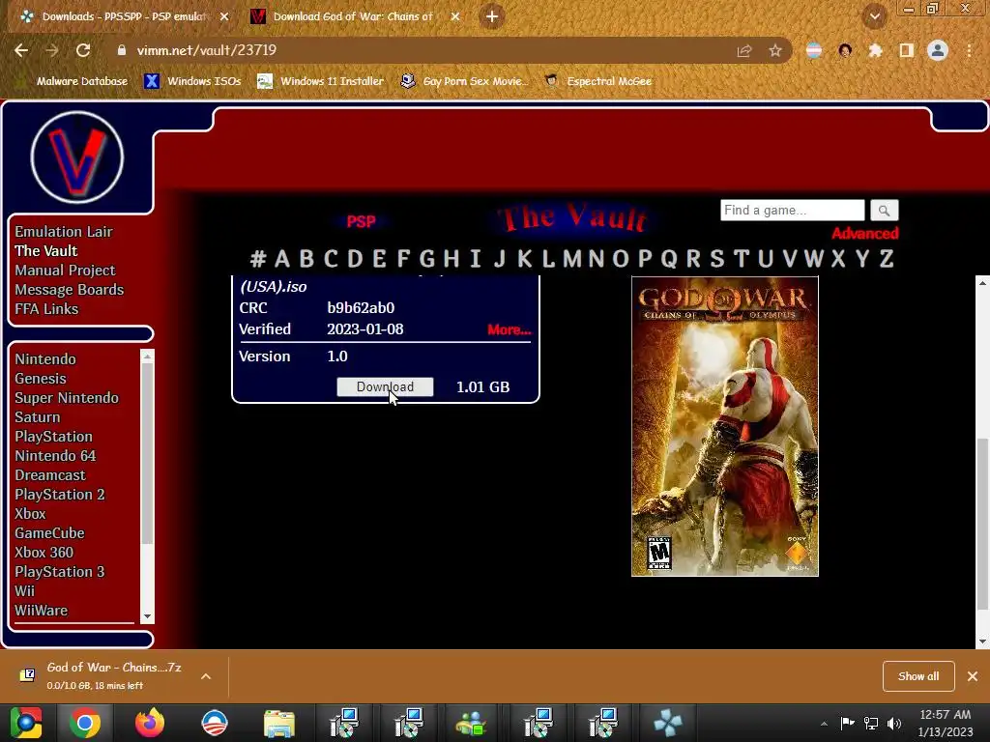This screenshot has height=742, width=990.
Task: Click the More... link
Action: point(509,329)
